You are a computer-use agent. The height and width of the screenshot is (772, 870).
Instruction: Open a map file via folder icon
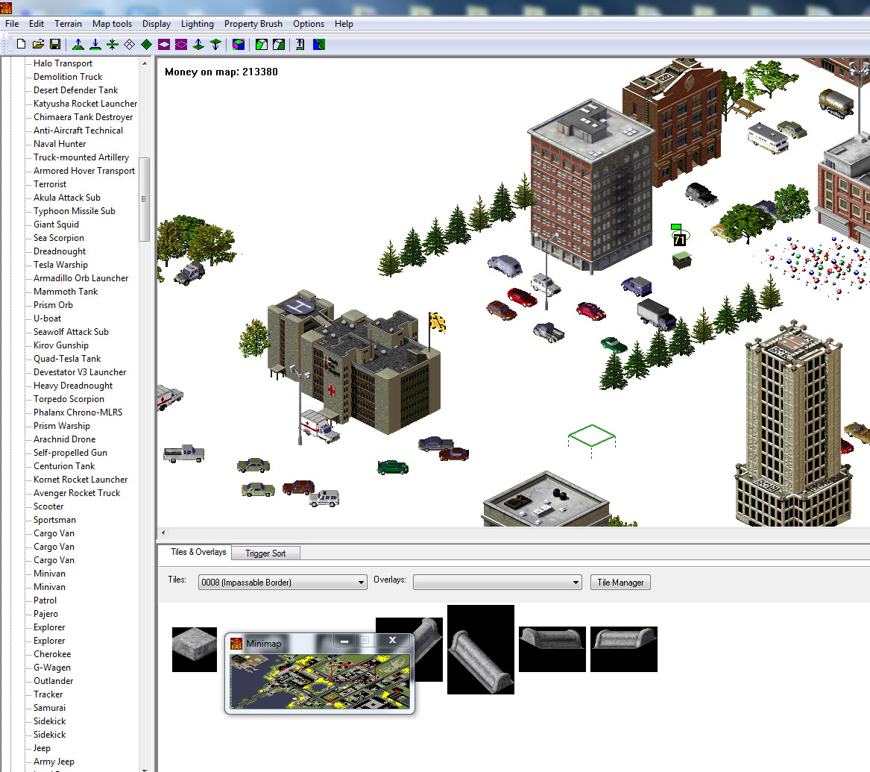tap(38, 45)
